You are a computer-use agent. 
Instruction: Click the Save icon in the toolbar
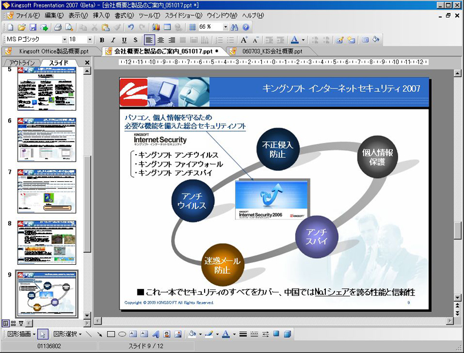[33, 27]
